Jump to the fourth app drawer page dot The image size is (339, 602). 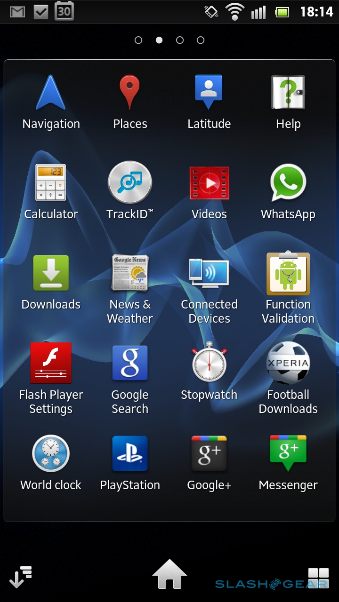pyautogui.click(x=201, y=40)
